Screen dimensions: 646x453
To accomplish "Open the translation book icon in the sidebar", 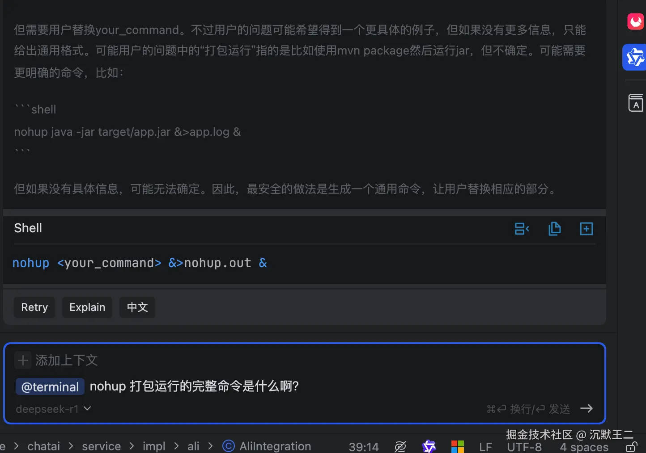I will pyautogui.click(x=635, y=102).
